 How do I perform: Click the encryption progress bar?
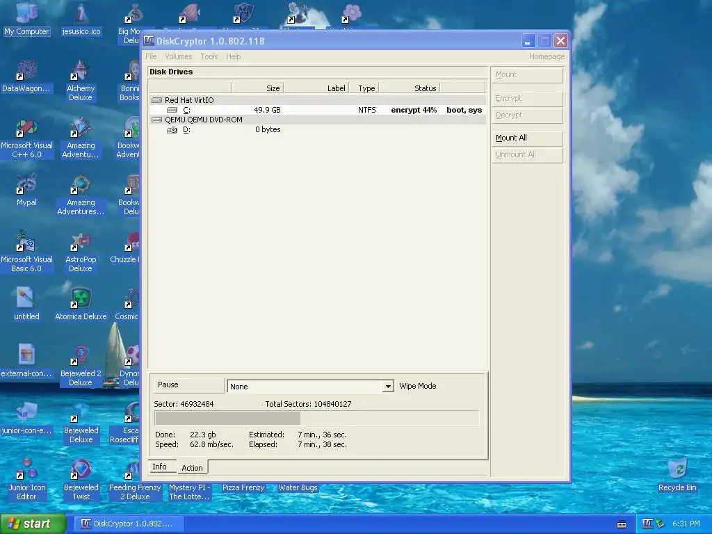pyautogui.click(x=316, y=418)
